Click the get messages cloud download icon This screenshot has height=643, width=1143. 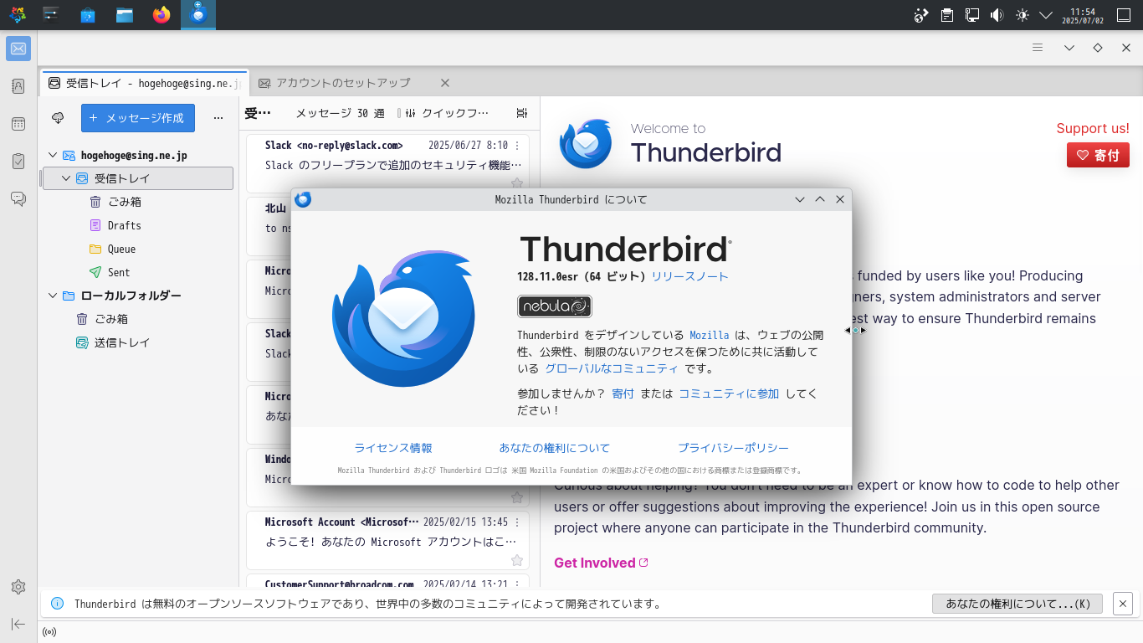tap(58, 118)
